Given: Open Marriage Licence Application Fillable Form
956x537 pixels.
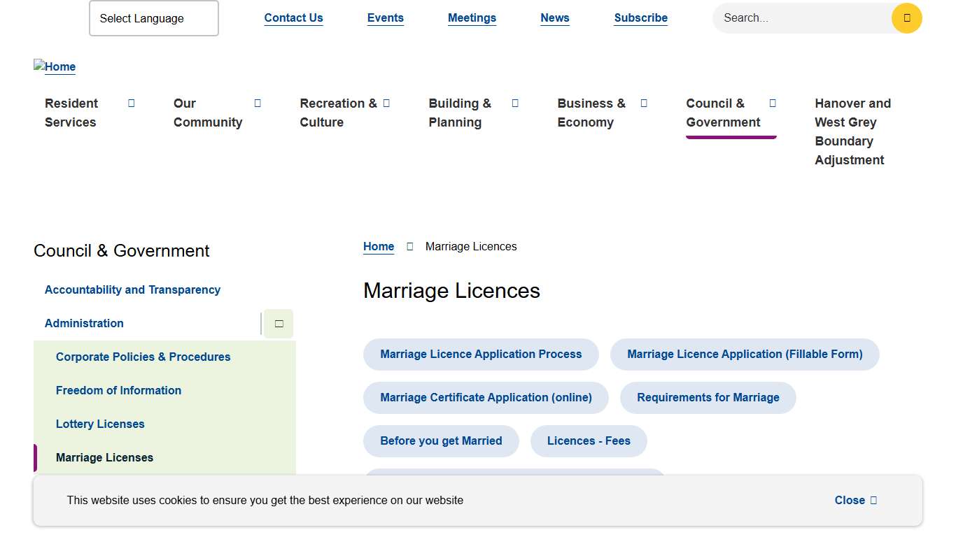Looking at the screenshot, I should (745, 354).
